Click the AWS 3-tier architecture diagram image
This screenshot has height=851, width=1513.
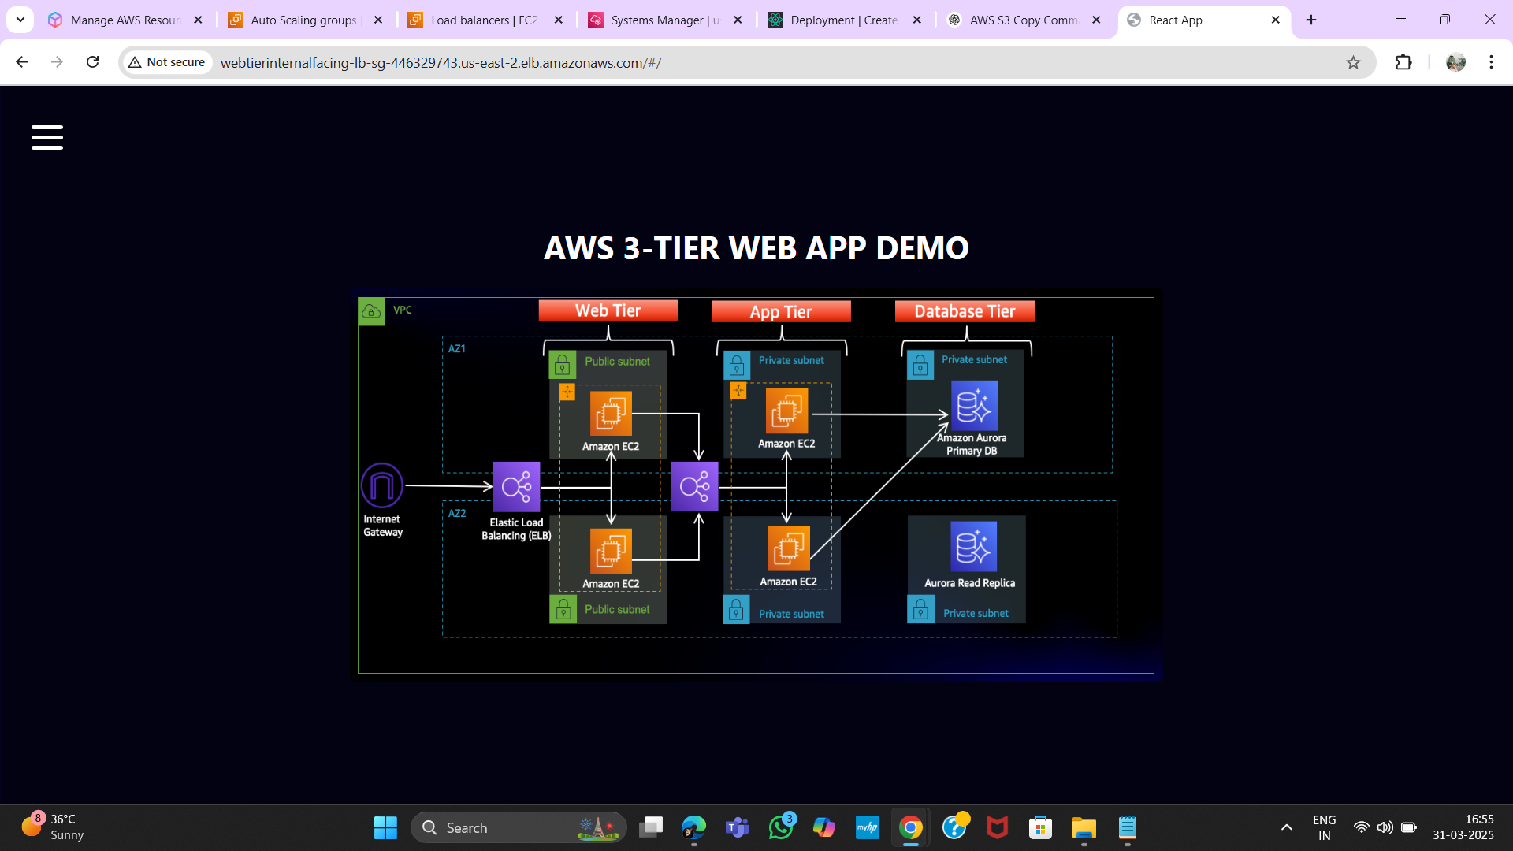(756, 485)
